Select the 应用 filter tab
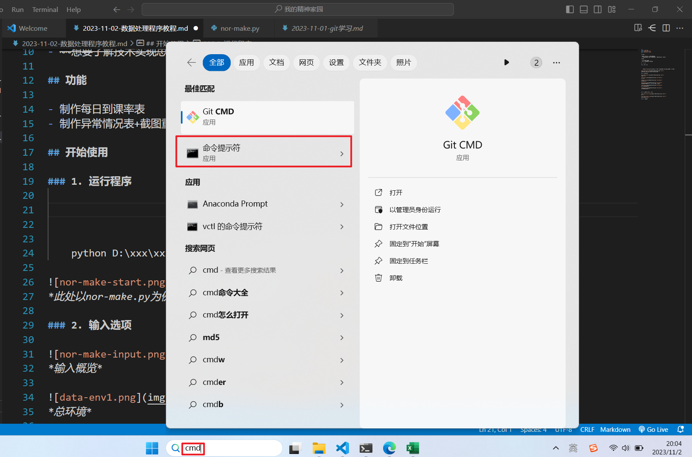This screenshot has width=692, height=457. coord(247,63)
